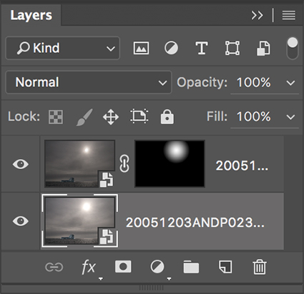Select the Layers panel tab
The width and height of the screenshot is (304, 294).
[31, 16]
